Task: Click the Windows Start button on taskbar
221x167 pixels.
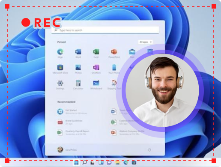Action: 76,162
